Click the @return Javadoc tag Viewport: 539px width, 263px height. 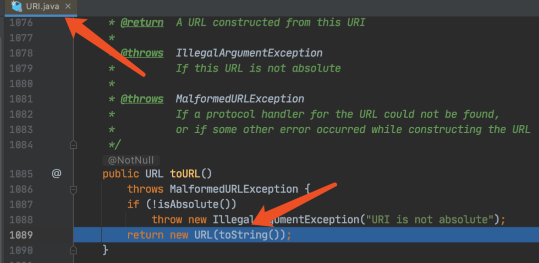[142, 22]
